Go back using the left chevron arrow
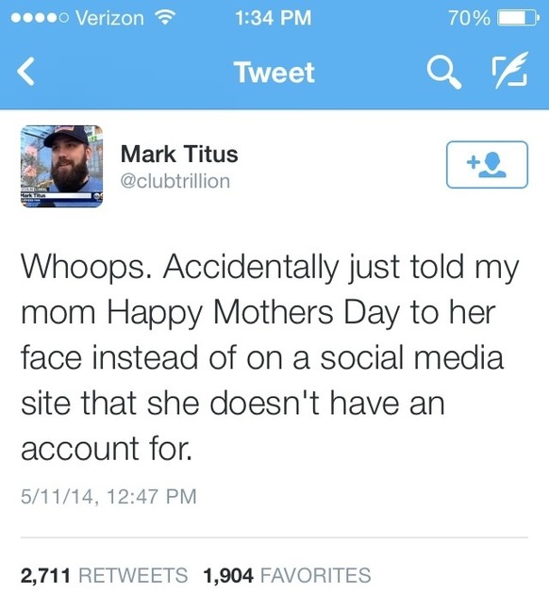This screenshot has width=549, height=610. [25, 72]
